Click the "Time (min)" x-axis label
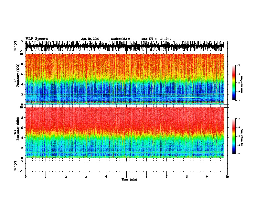This screenshot has height=198, width=256. pyautogui.click(x=129, y=180)
